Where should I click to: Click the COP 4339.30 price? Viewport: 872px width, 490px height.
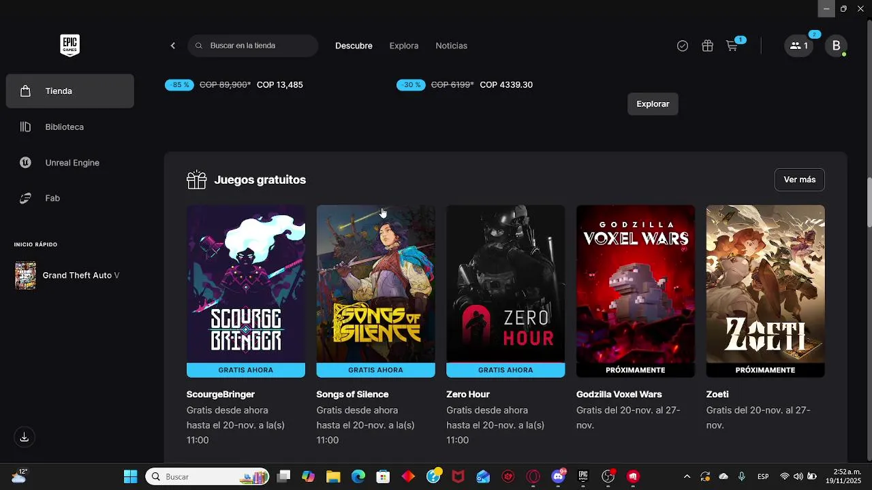(x=506, y=85)
